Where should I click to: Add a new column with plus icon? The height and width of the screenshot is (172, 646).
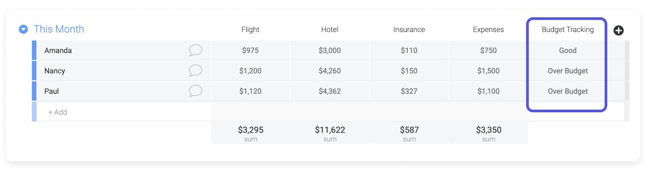point(619,30)
